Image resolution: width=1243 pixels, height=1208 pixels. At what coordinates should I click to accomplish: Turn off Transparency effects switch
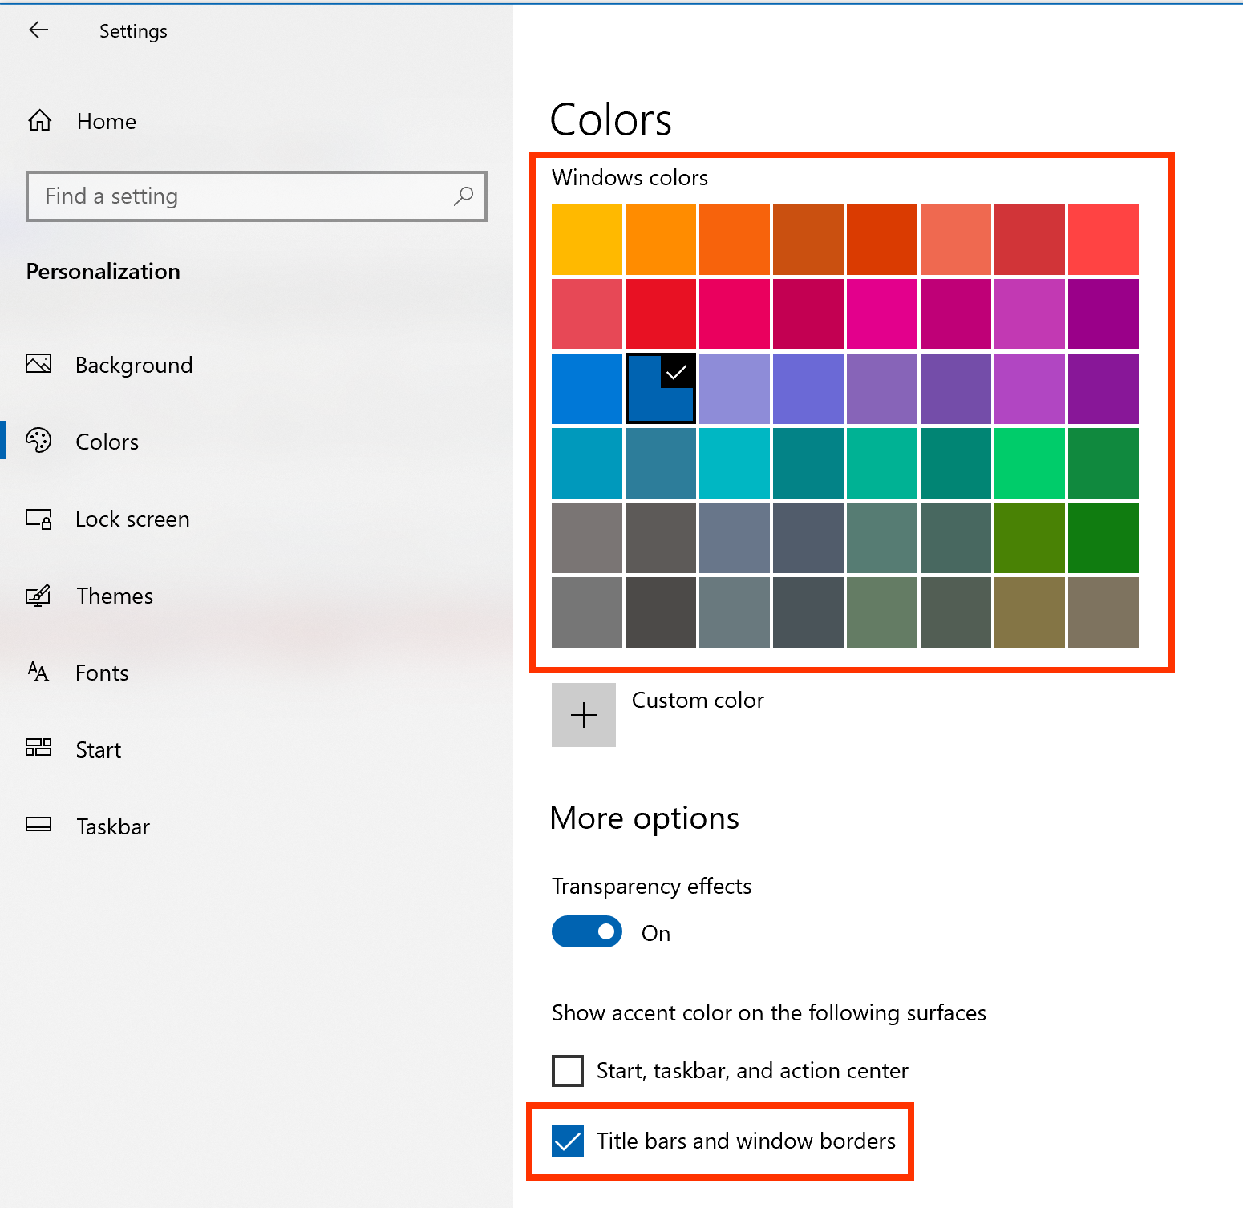(x=587, y=931)
